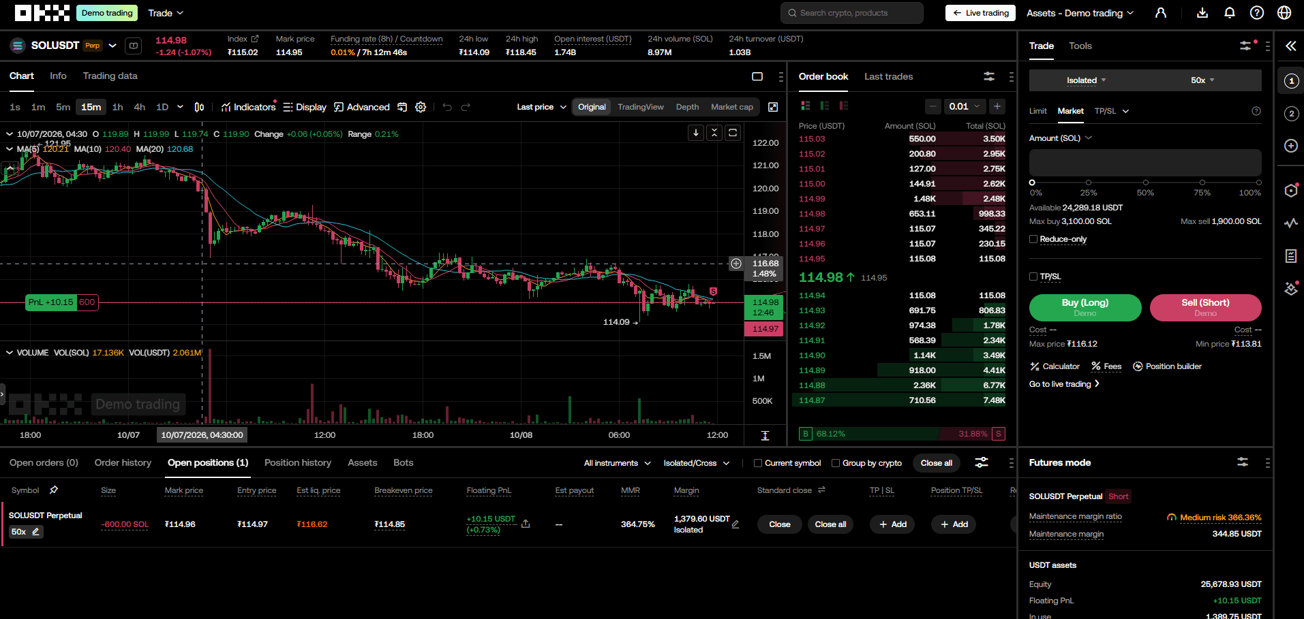Open more timeframes dropdown after 1D
The width and height of the screenshot is (1304, 619).
(x=180, y=107)
